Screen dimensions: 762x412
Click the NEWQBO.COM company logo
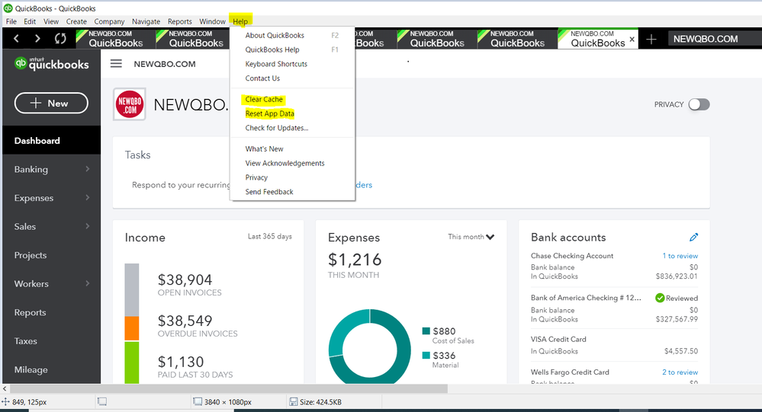(x=130, y=104)
